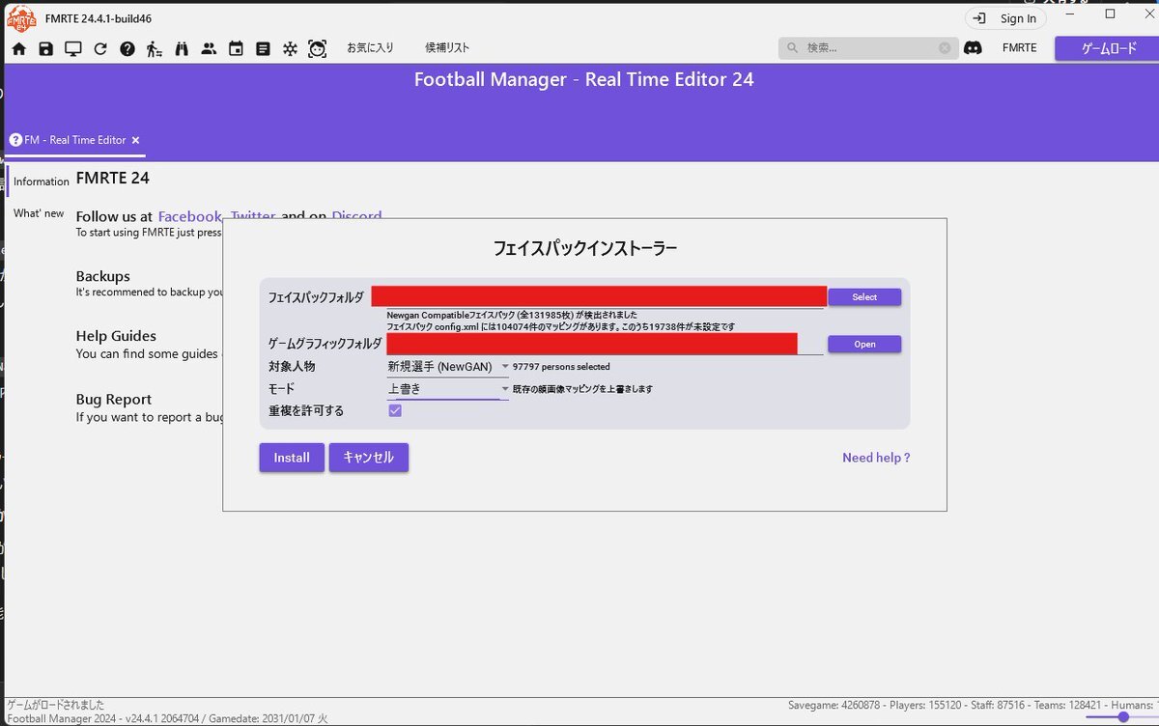Click the 97797 persons selected text

[561, 367]
